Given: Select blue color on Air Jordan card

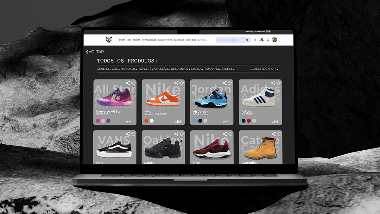Looking at the screenshot, I should click(x=195, y=121).
